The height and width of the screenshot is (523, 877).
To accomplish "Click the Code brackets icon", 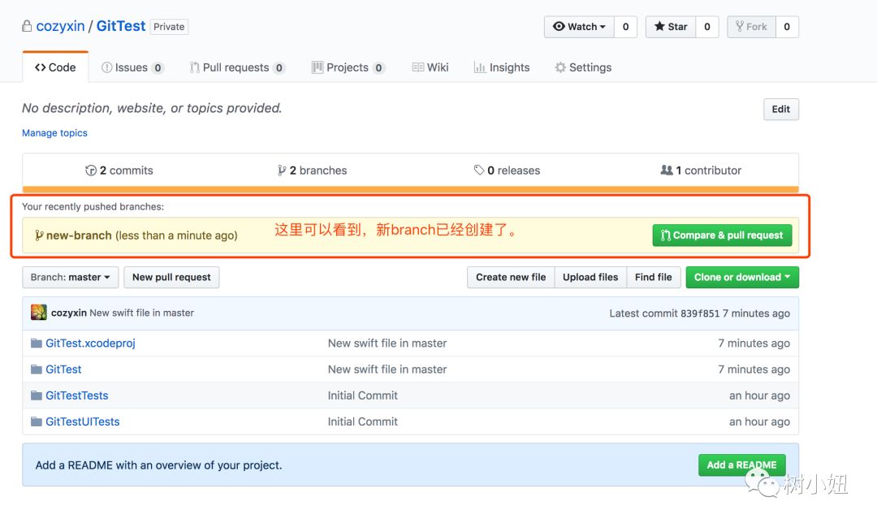I will (41, 67).
